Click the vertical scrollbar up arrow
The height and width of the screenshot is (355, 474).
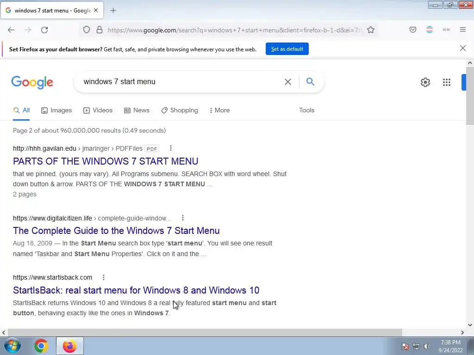470,63
